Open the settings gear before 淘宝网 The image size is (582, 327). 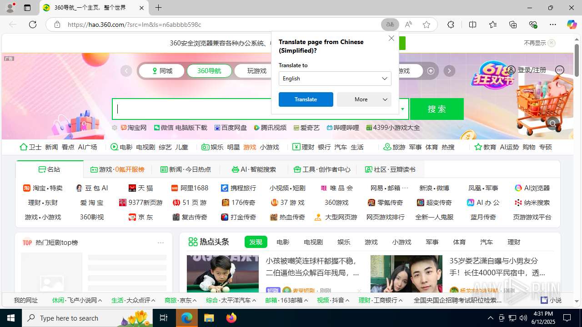tap(115, 128)
